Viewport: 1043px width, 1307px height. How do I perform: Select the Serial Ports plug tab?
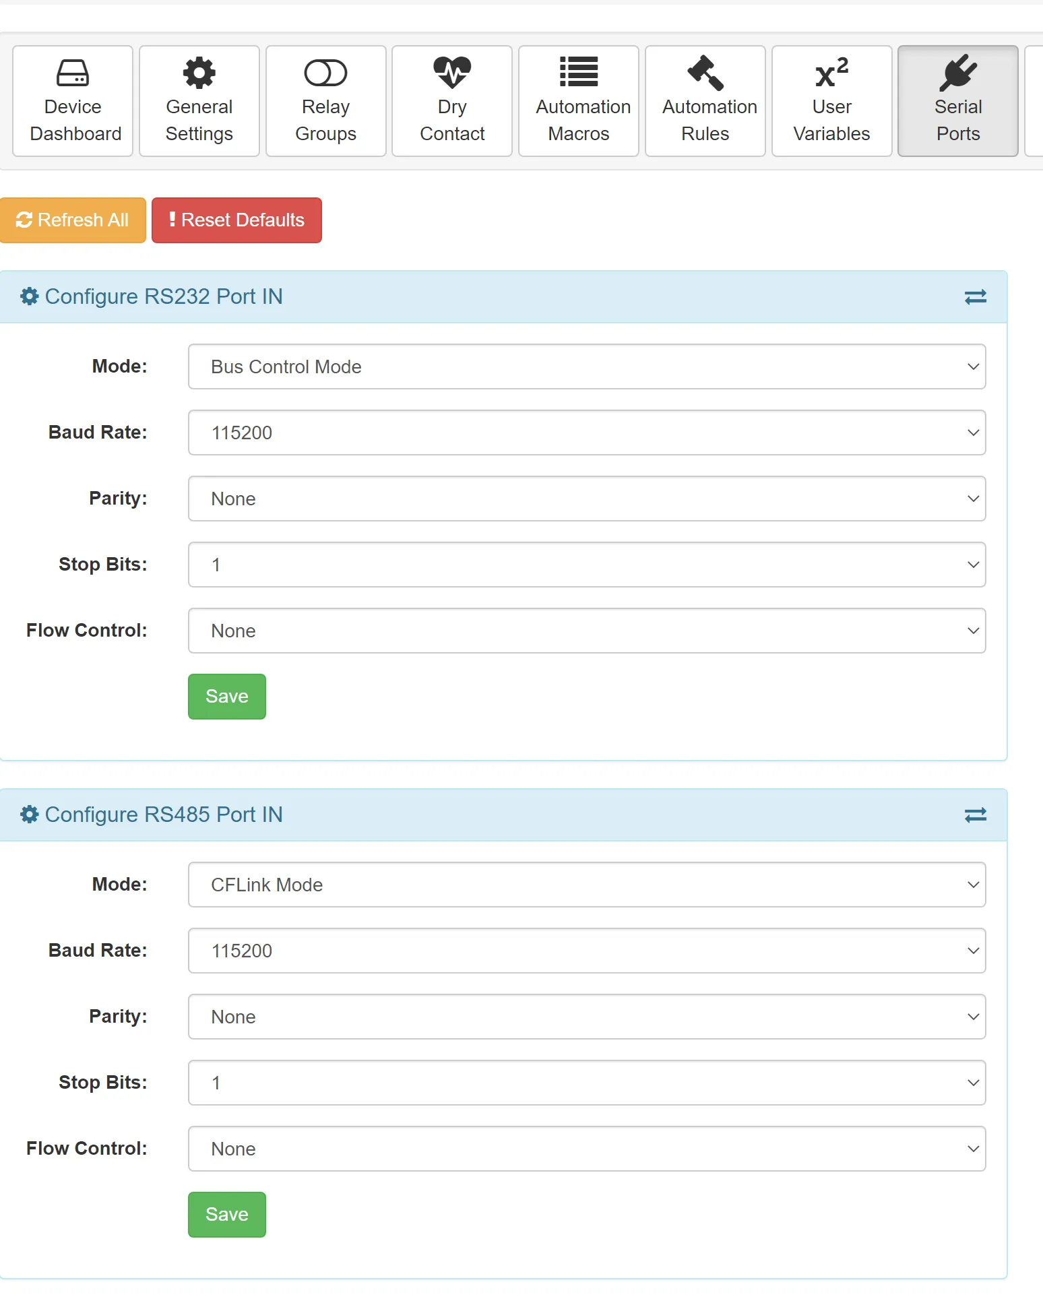pos(958,101)
